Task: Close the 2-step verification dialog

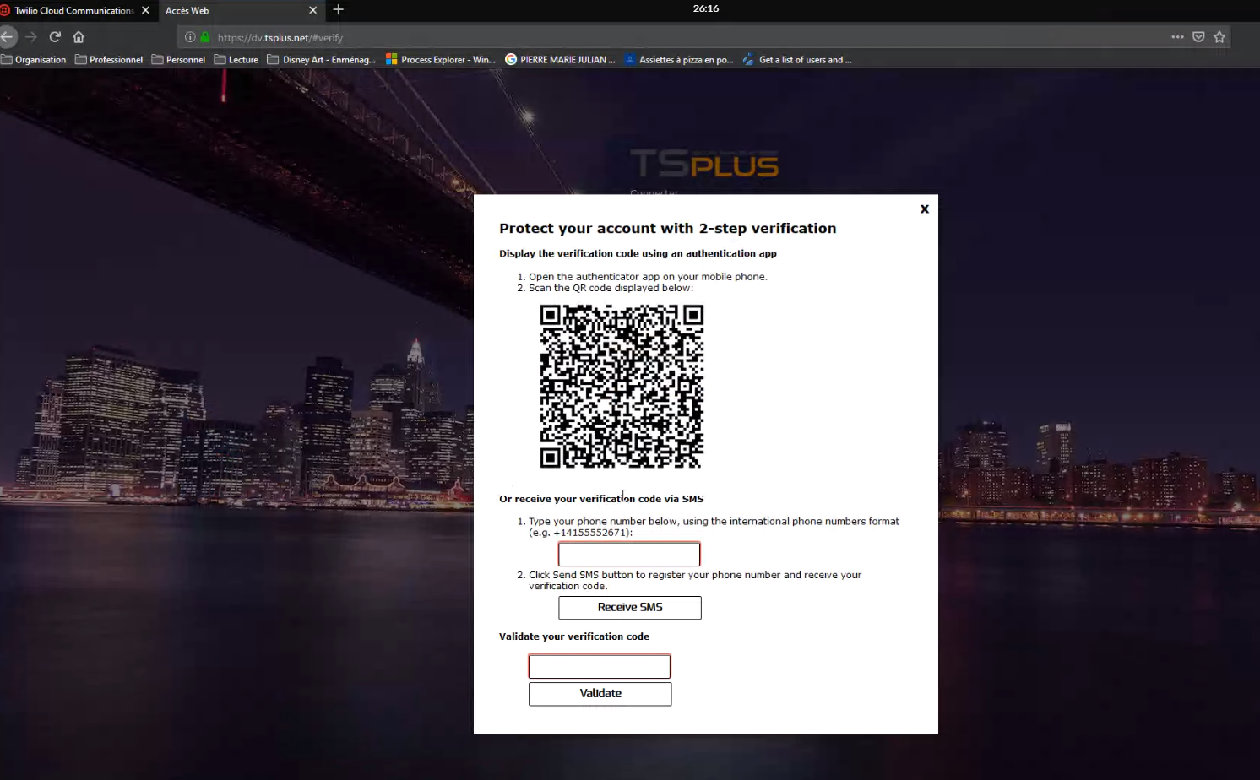Action: pyautogui.click(x=924, y=209)
